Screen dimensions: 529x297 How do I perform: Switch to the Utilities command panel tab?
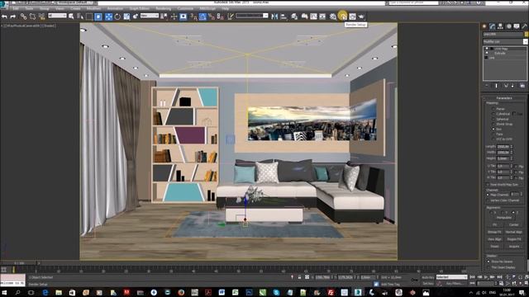(525, 26)
